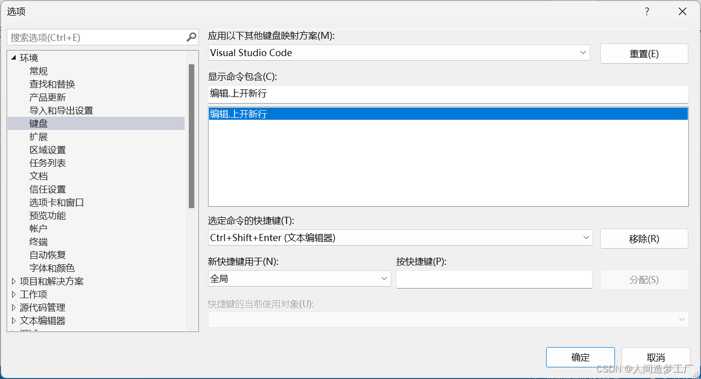Select 文档 under 环境
Image resolution: width=701 pixels, height=379 pixels.
click(x=38, y=176)
